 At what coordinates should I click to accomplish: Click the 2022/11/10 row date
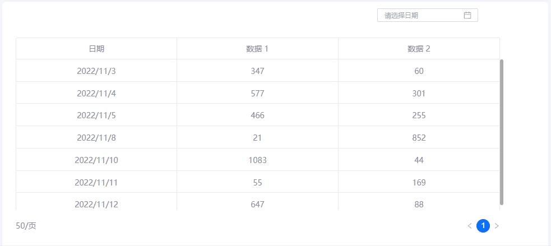pyautogui.click(x=96, y=160)
